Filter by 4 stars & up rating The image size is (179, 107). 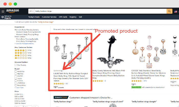(23, 50)
